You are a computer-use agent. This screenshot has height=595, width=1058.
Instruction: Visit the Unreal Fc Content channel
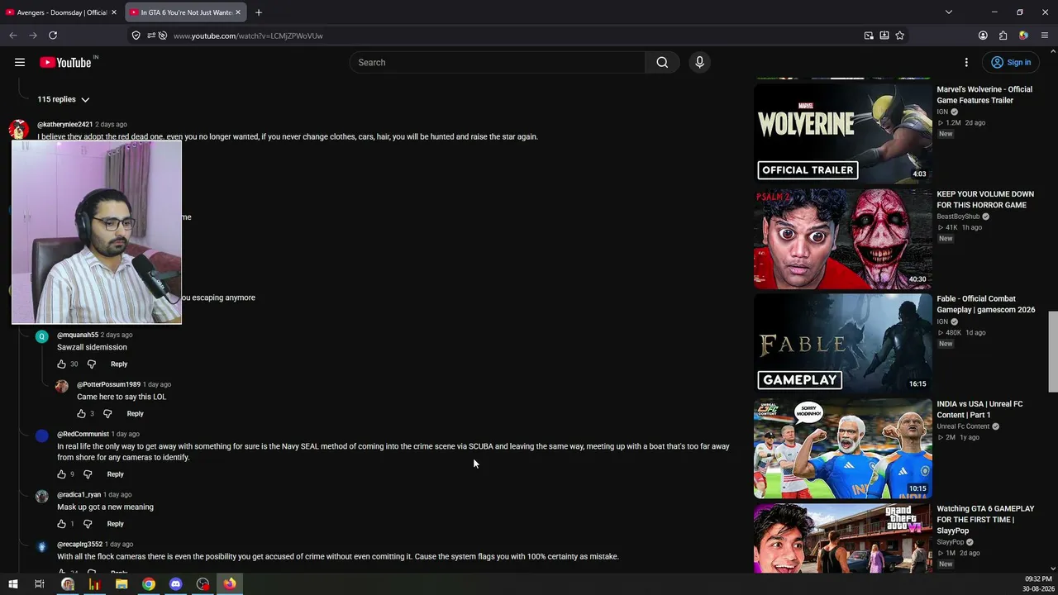point(963,426)
